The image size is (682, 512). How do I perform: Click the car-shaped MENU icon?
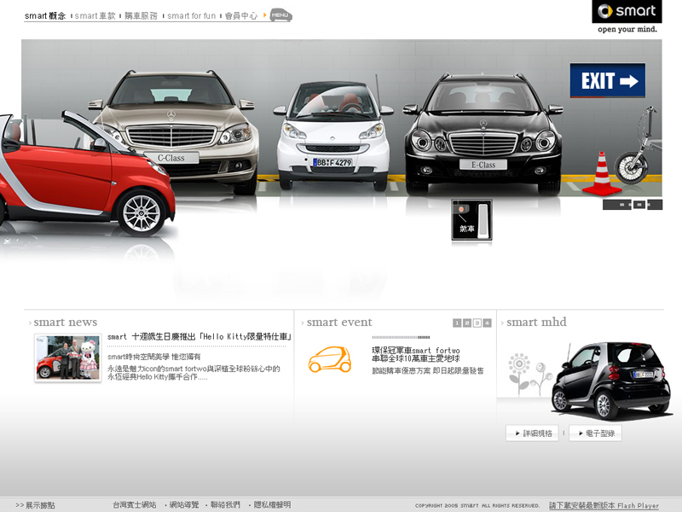(280, 15)
